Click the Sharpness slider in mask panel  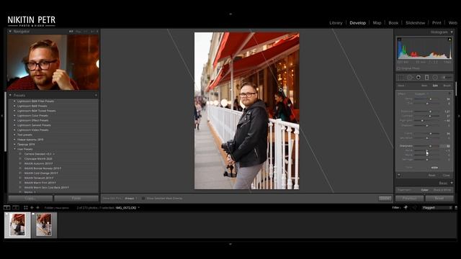426,146
